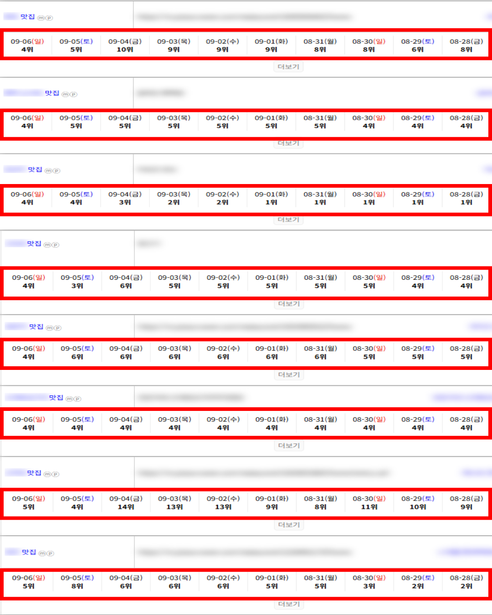Open the blurred URL in the seventh row
492x615 pixels.
pos(263,473)
